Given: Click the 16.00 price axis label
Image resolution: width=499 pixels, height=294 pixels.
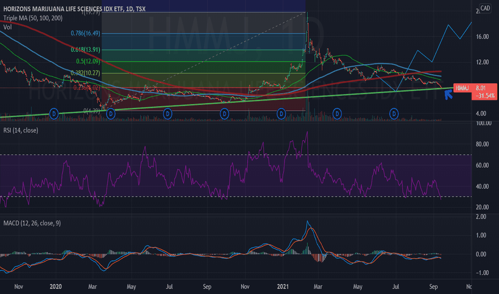Looking at the screenshot, I should coord(482,37).
